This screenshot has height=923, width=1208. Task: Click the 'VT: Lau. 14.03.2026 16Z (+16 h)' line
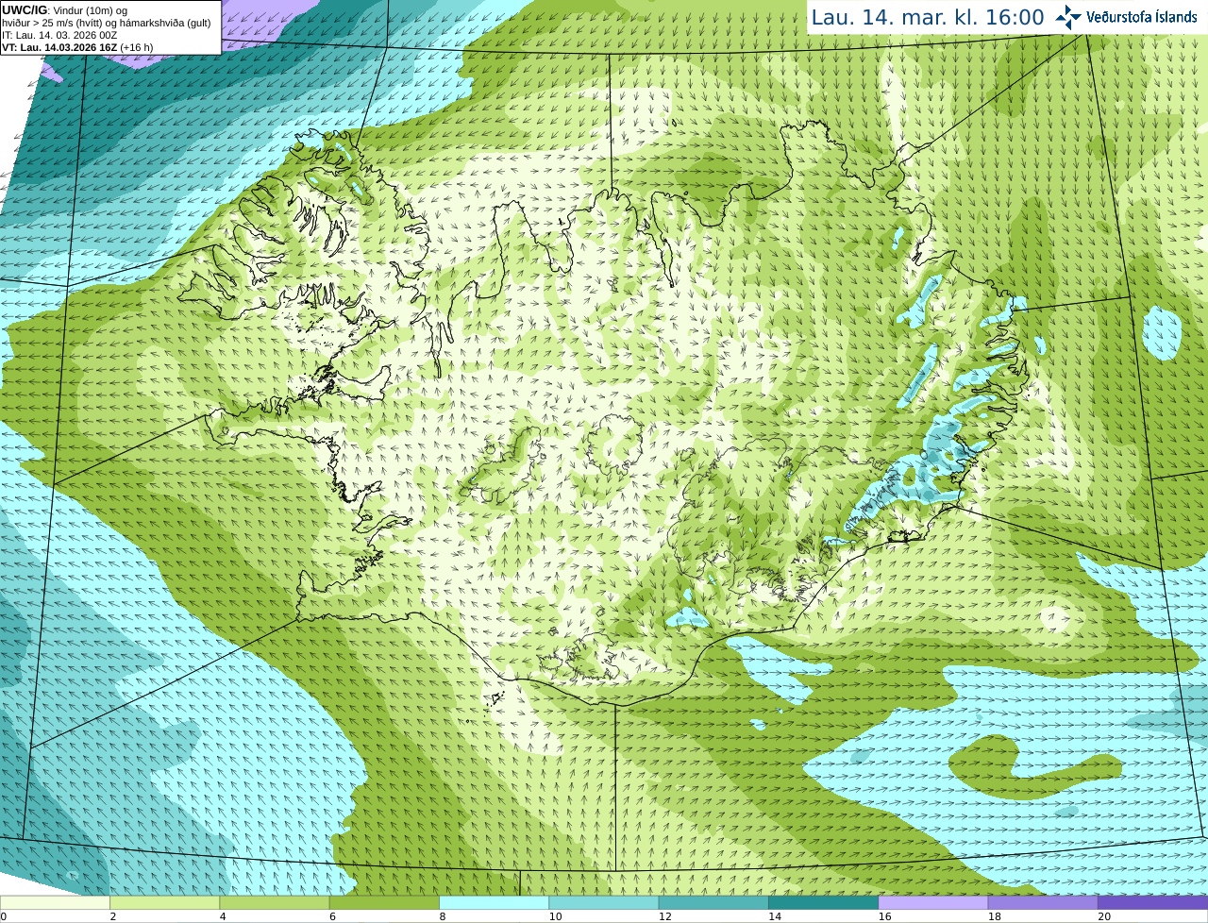[77, 47]
